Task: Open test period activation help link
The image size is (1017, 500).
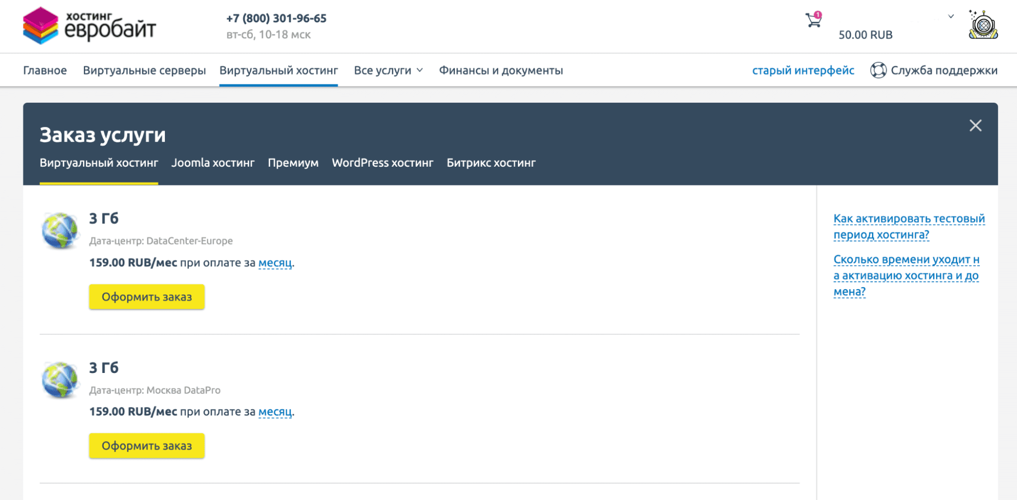Action: click(x=909, y=227)
